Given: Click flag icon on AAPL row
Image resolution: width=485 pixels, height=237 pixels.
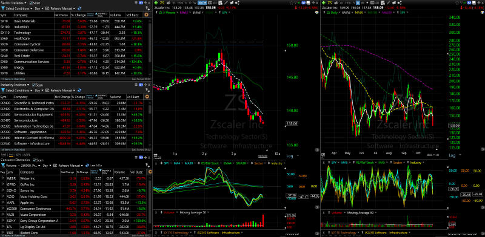Looking at the screenshot, I should (3, 203).
